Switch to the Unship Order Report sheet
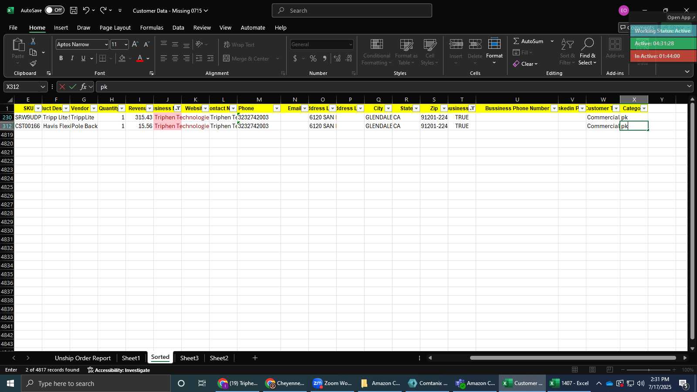The width and height of the screenshot is (697, 392). (x=83, y=358)
